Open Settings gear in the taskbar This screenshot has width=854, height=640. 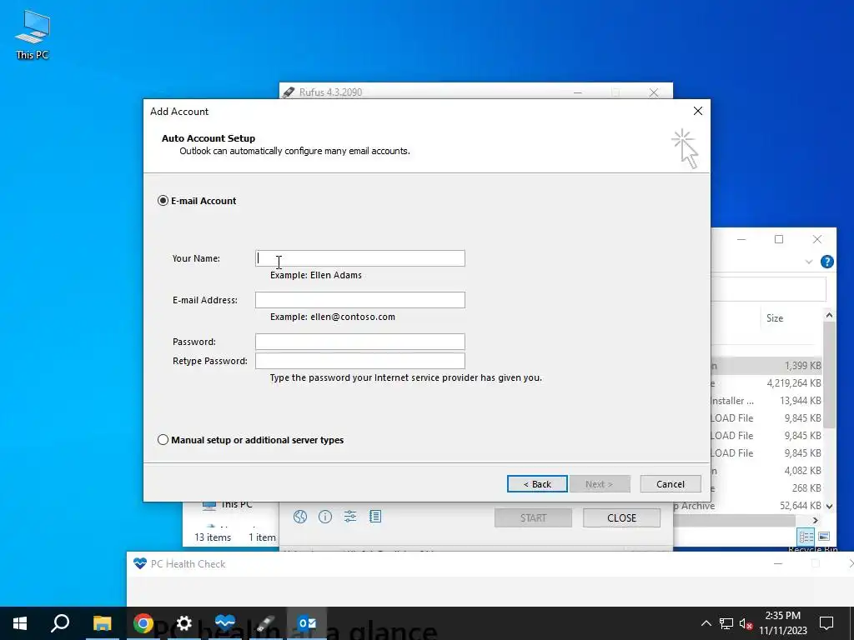(x=184, y=623)
